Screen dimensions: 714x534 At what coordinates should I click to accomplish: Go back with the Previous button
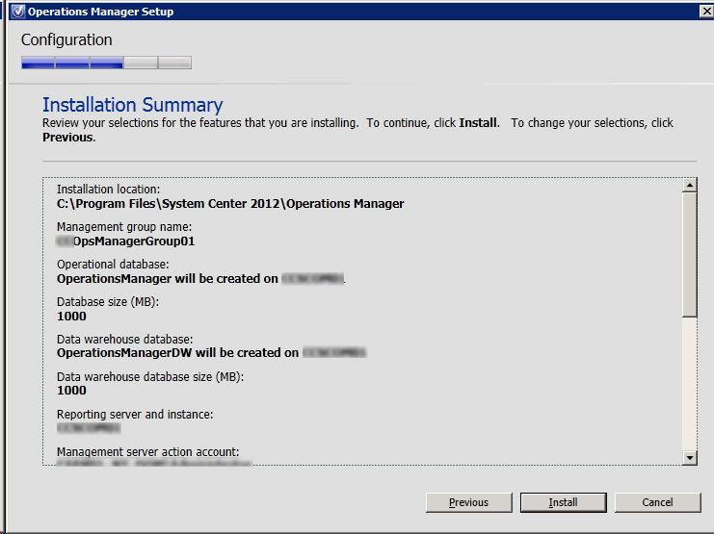pos(469,502)
